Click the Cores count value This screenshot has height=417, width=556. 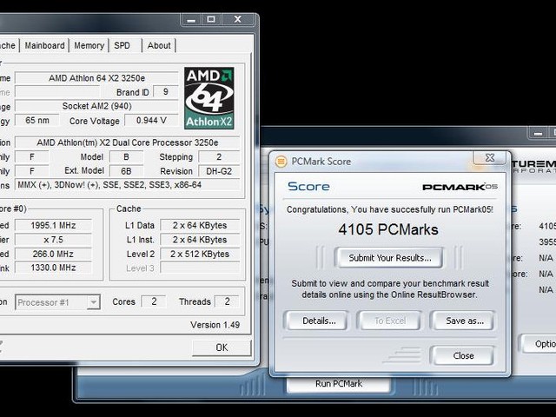154,301
